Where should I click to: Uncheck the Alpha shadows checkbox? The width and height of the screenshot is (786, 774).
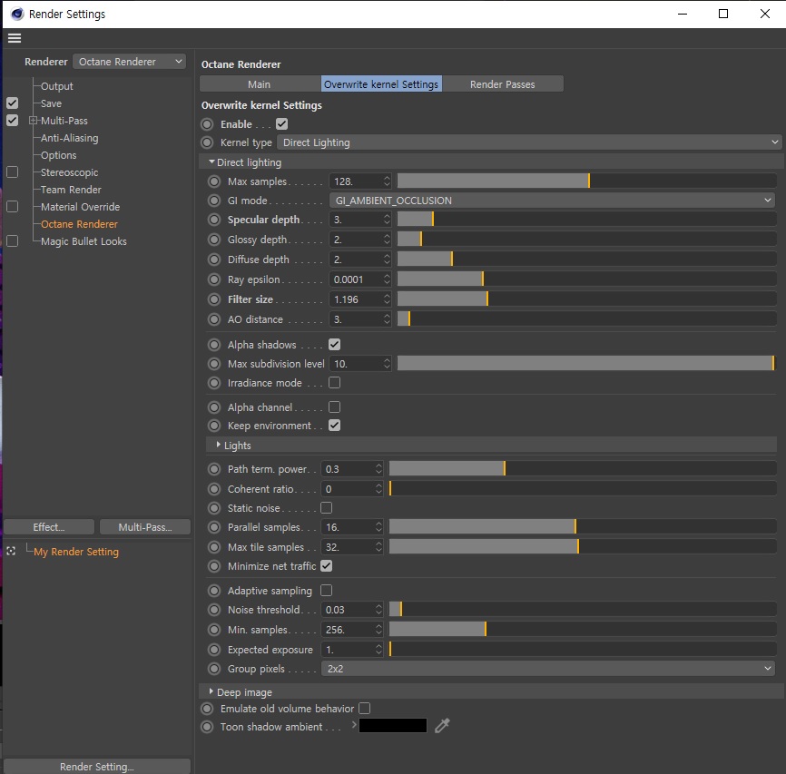tap(334, 345)
